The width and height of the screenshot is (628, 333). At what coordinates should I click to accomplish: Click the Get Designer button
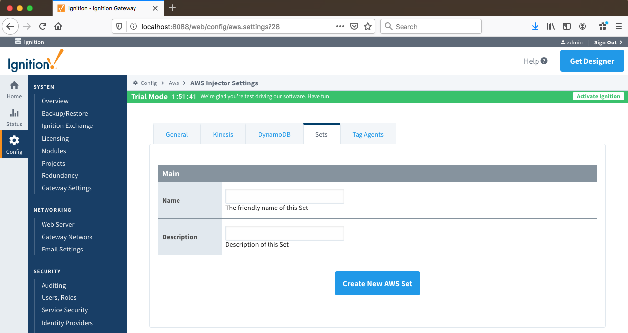click(x=592, y=61)
